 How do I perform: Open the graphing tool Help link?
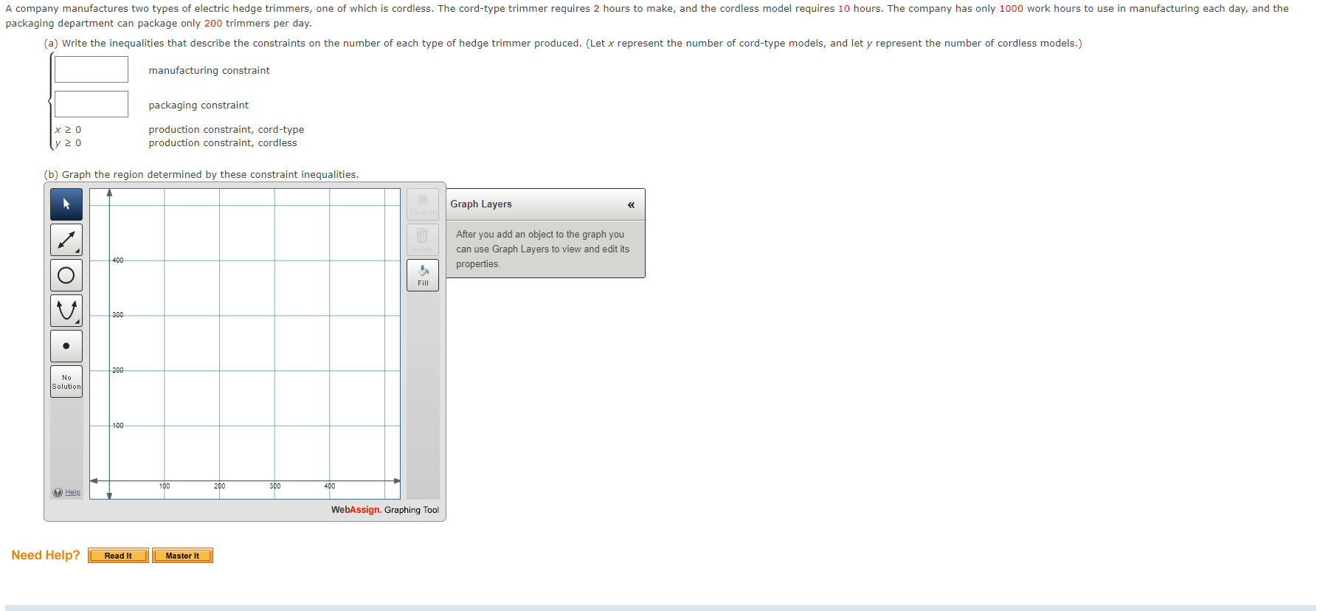72,492
